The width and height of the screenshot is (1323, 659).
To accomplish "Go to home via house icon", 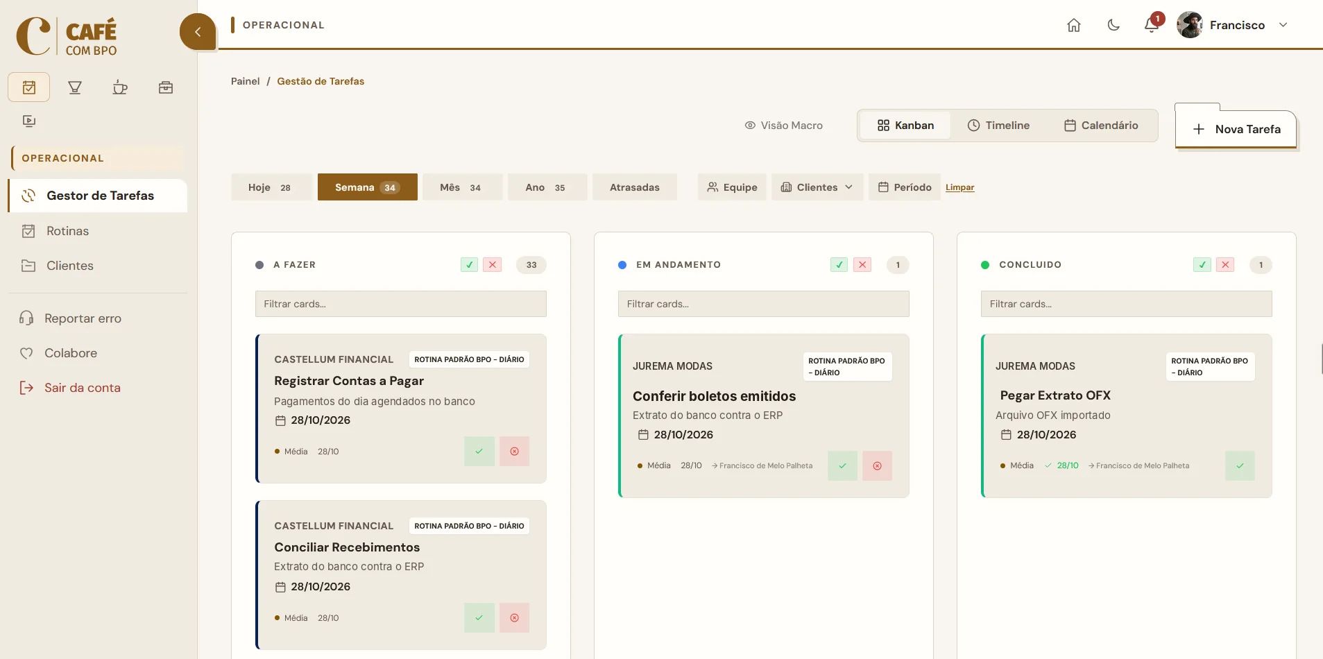I will pyautogui.click(x=1074, y=25).
